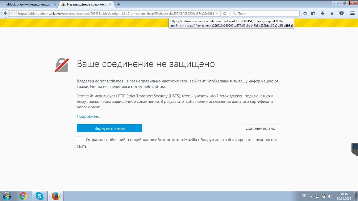Enable error report sending checkbox
This screenshot has width=358, height=201.
click(x=80, y=140)
